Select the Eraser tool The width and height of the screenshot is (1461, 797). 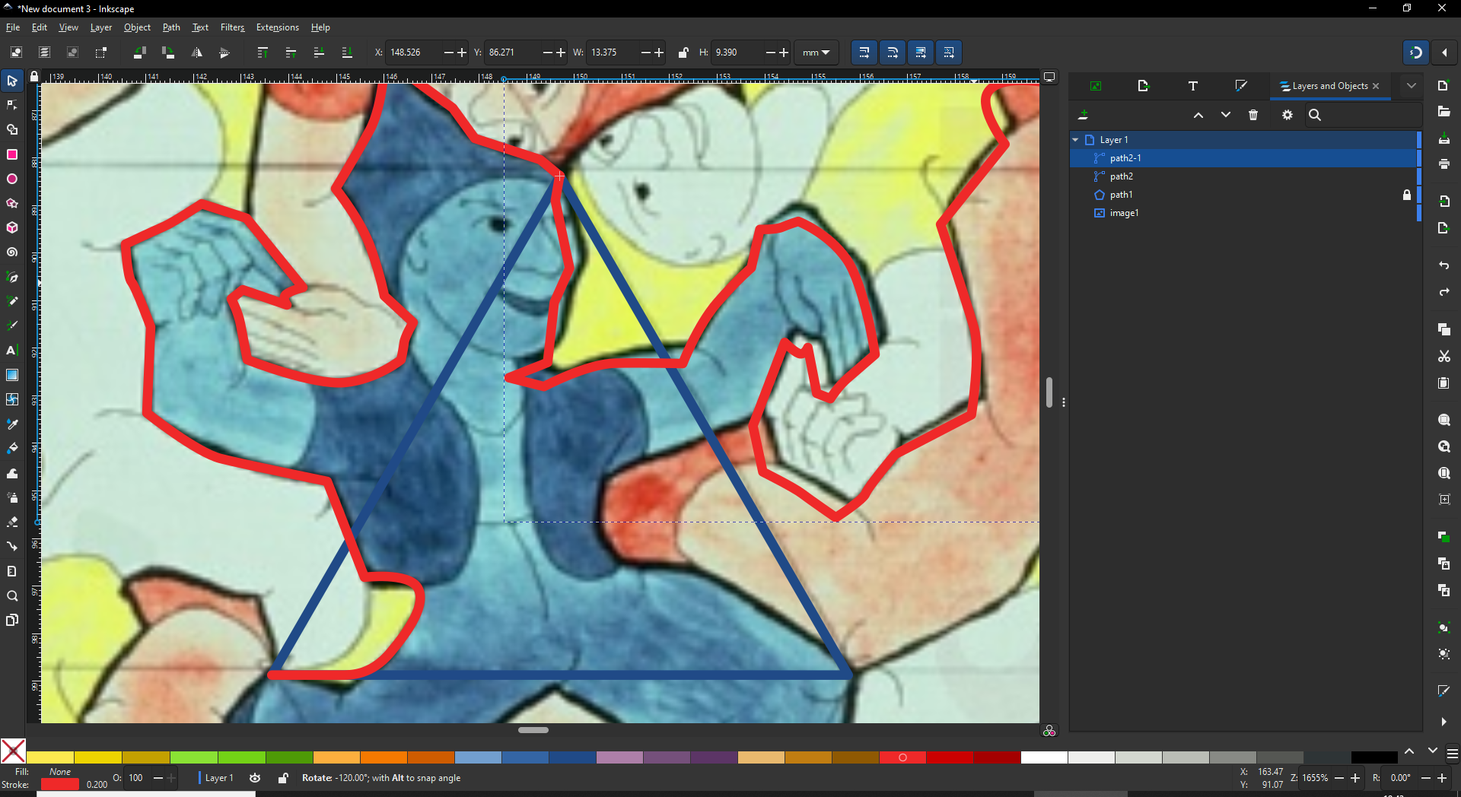click(x=12, y=522)
